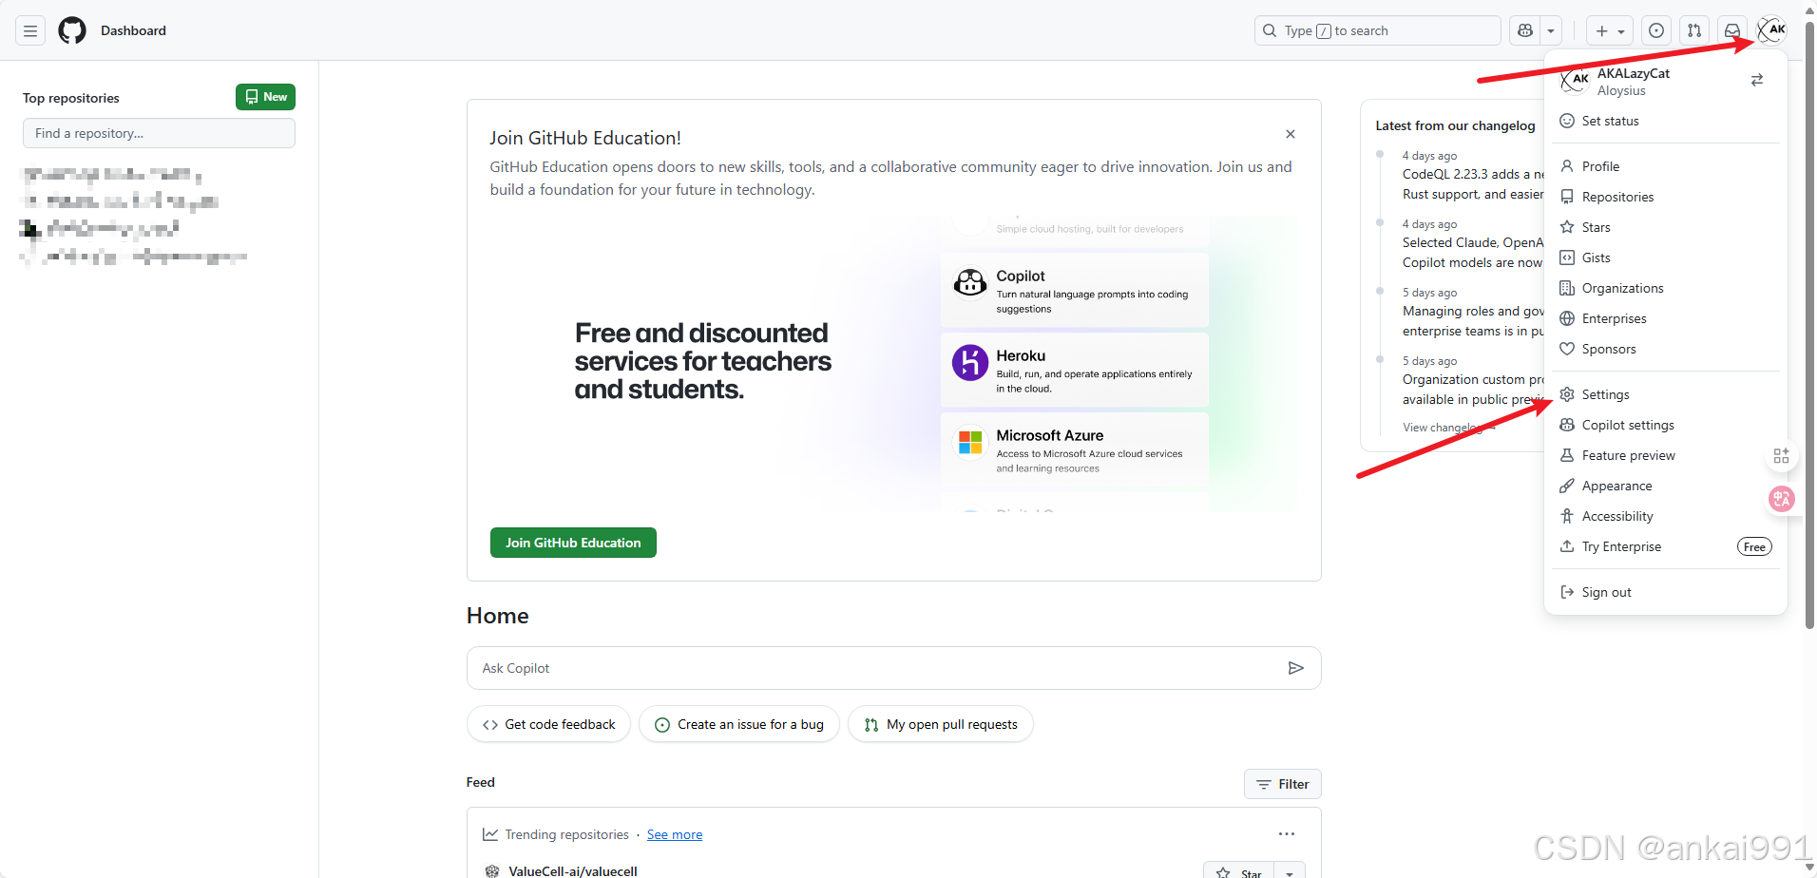Click the Dashboard title in header
Screen dimensions: 1817x878
click(133, 30)
